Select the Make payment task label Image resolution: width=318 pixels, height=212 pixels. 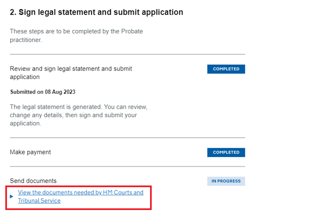(30, 152)
